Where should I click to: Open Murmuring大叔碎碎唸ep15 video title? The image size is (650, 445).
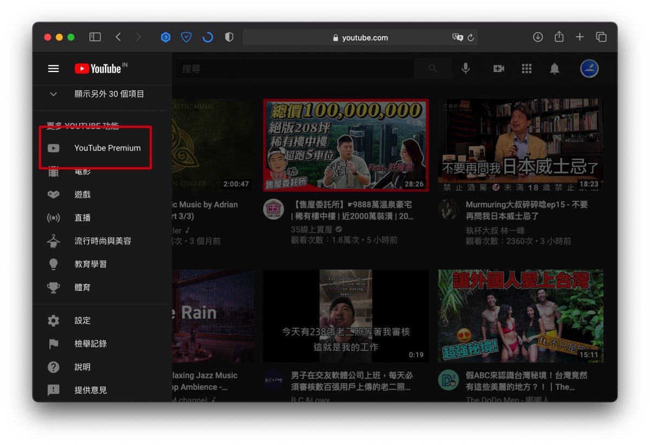pyautogui.click(x=526, y=210)
